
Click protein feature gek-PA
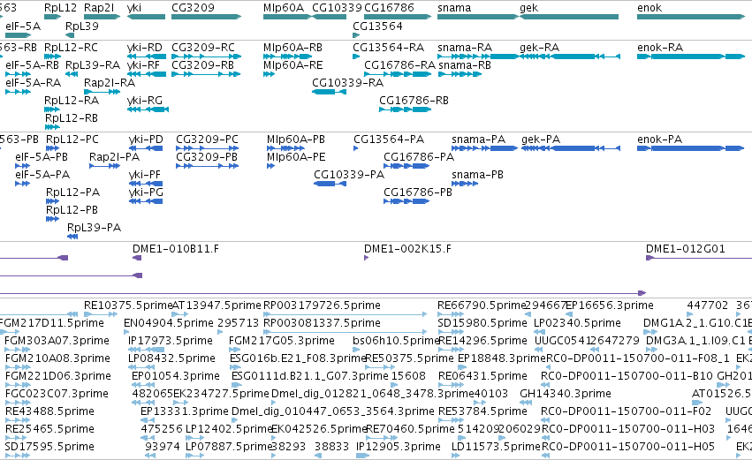571,148
